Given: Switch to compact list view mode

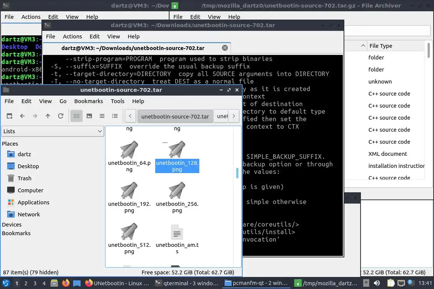Looking at the screenshot, I should pyautogui.click(x=102, y=116).
